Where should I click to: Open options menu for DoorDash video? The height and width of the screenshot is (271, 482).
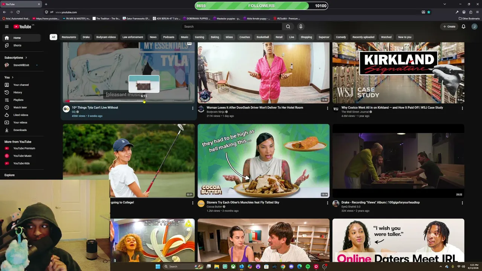[327, 108]
